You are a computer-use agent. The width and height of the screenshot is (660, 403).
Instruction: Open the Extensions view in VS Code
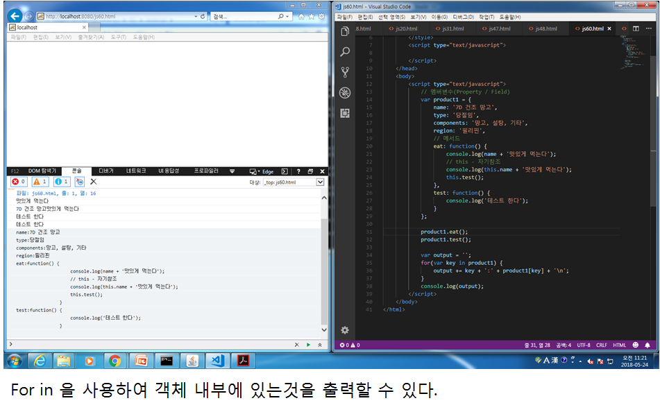(x=345, y=113)
